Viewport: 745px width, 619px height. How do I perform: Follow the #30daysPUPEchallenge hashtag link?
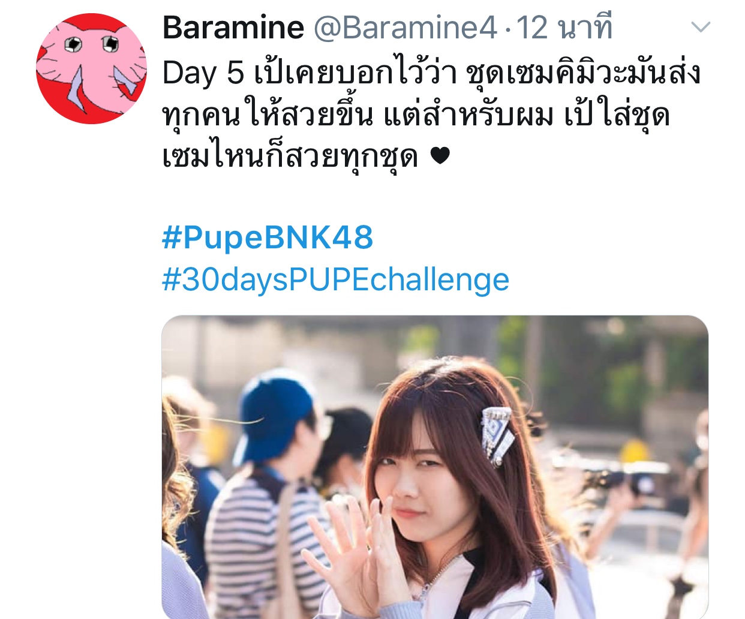click(x=336, y=280)
